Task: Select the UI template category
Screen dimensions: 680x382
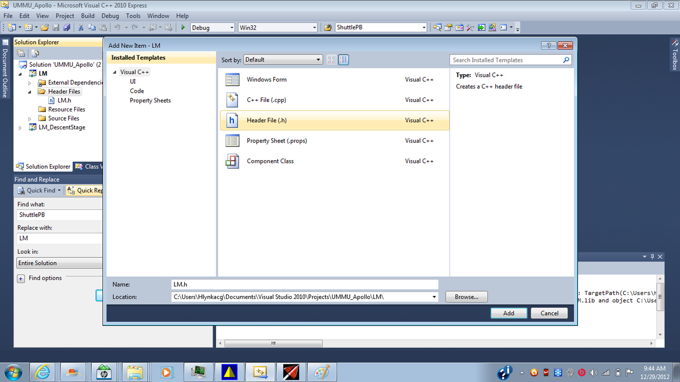Action: point(133,81)
